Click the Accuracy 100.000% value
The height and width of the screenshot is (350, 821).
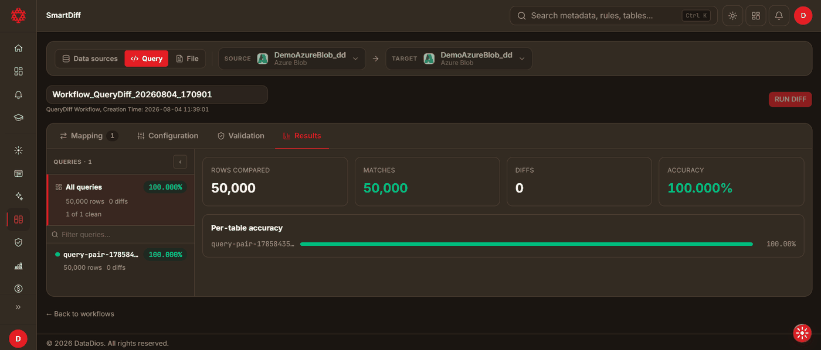pos(700,188)
